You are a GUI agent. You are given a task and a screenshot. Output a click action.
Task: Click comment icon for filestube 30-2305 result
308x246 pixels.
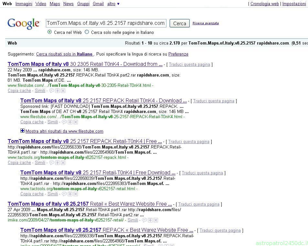52,91
